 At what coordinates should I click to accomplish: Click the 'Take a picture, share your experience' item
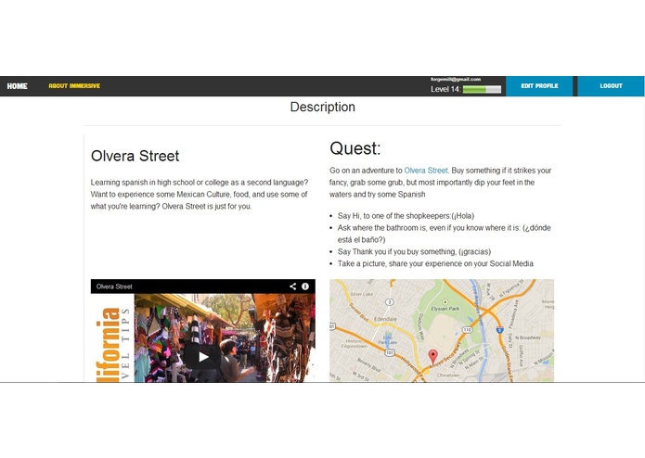pos(435,263)
